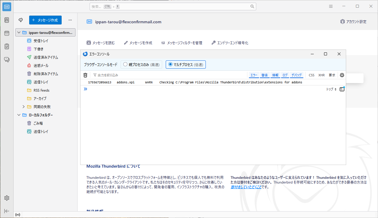
Task: Open the Calendar from the left sidebar
Action: (6, 33)
